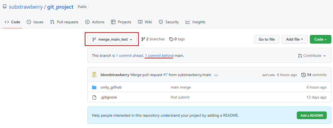The height and width of the screenshot is (128, 333).
Task: Open the unity_github folder
Action: coord(111,87)
